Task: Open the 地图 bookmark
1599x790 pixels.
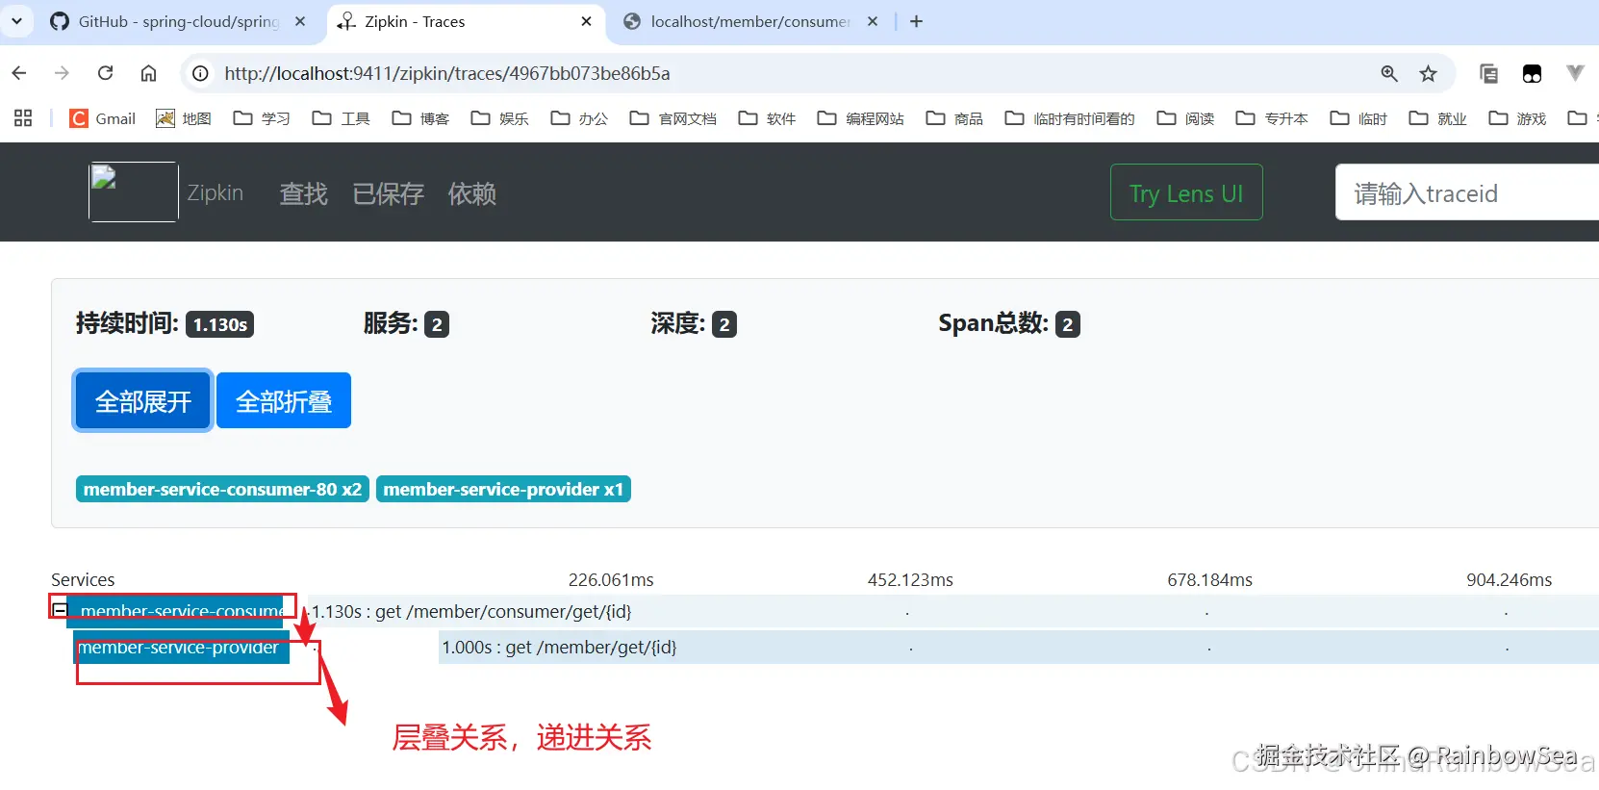Action: tap(184, 118)
